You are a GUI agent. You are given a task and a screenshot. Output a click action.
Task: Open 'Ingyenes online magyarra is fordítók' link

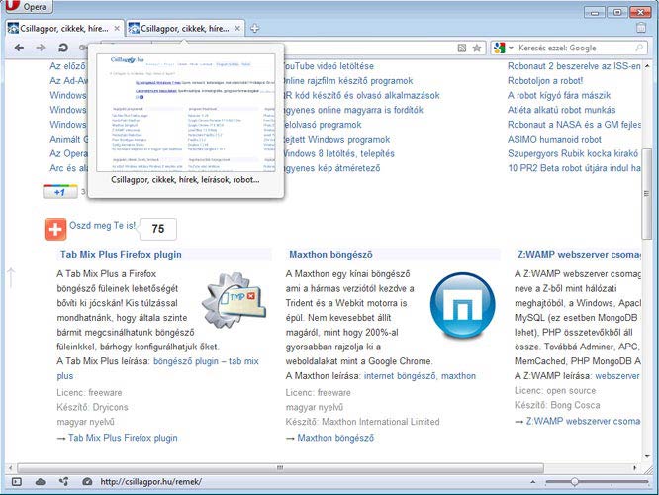[x=352, y=110]
